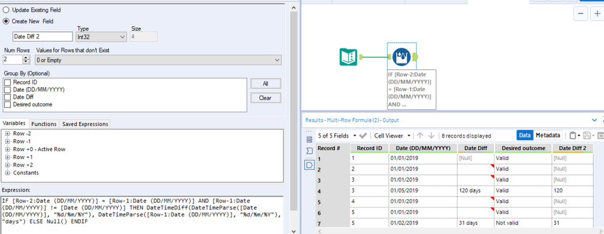
Task: Expand the Row +2 variables node
Action: pos(7,165)
